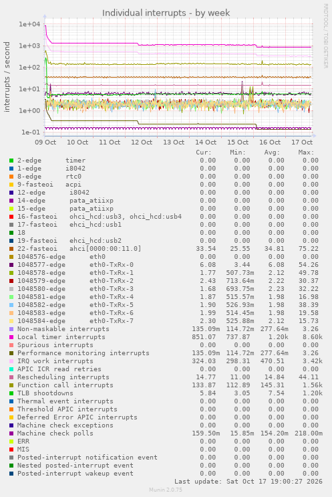The height and width of the screenshot is (497, 332).
Task: Click the Avg: column header
Action: pos(272,153)
